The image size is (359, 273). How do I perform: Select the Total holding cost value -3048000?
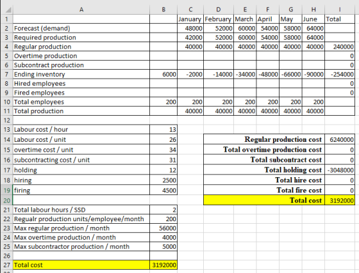tap(340, 170)
